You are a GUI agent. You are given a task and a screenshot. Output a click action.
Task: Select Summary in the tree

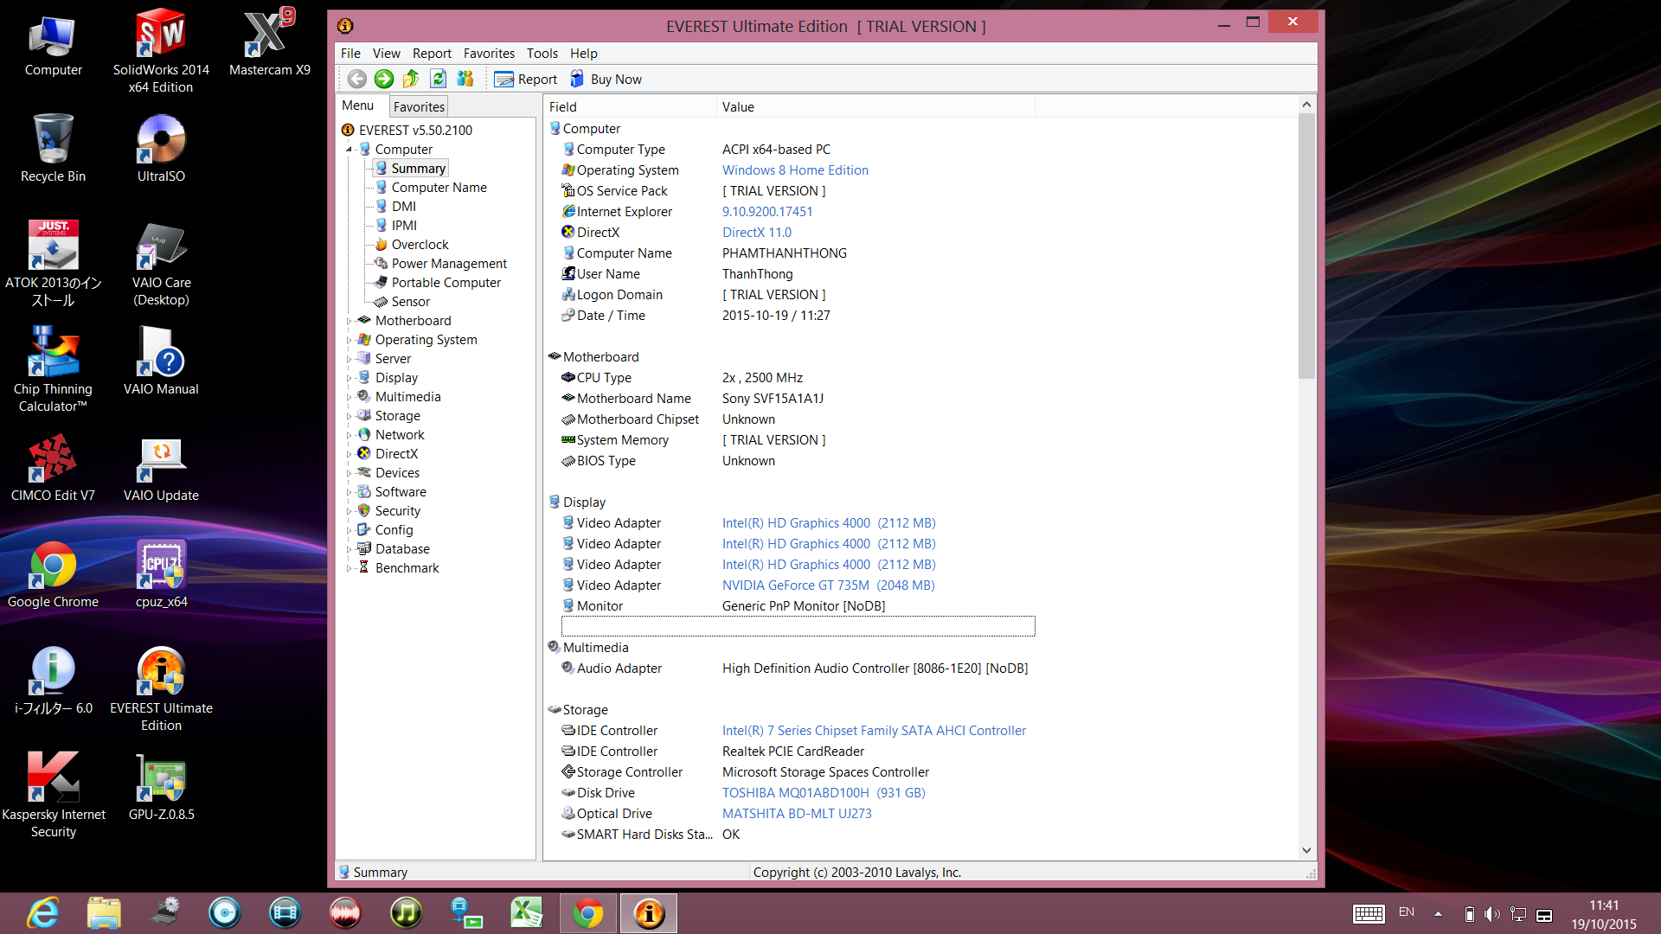tap(418, 169)
